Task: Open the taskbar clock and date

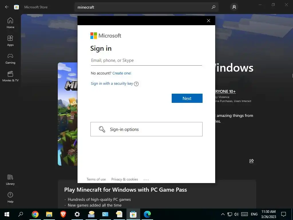Action: tap(268, 214)
